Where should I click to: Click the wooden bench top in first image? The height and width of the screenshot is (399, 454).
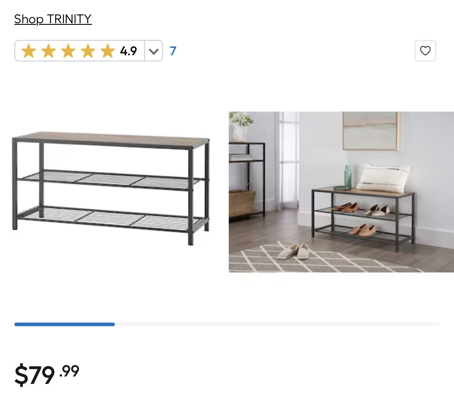[111, 139]
